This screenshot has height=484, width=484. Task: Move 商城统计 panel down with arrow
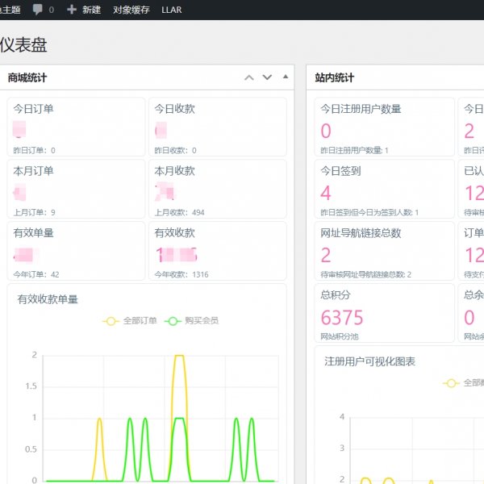click(267, 78)
